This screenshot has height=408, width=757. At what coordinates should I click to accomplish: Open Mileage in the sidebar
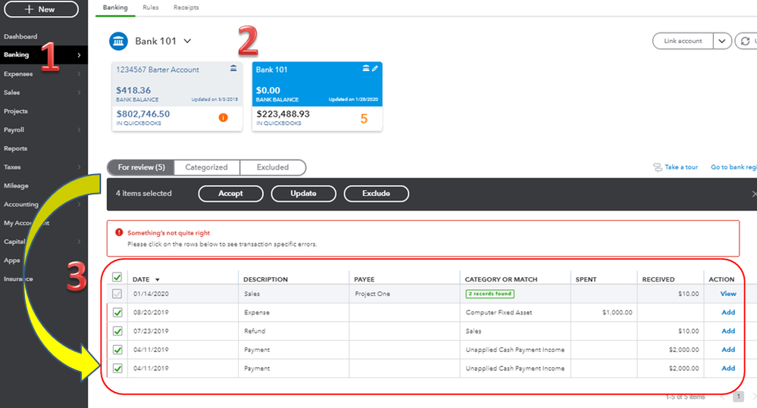tap(17, 185)
